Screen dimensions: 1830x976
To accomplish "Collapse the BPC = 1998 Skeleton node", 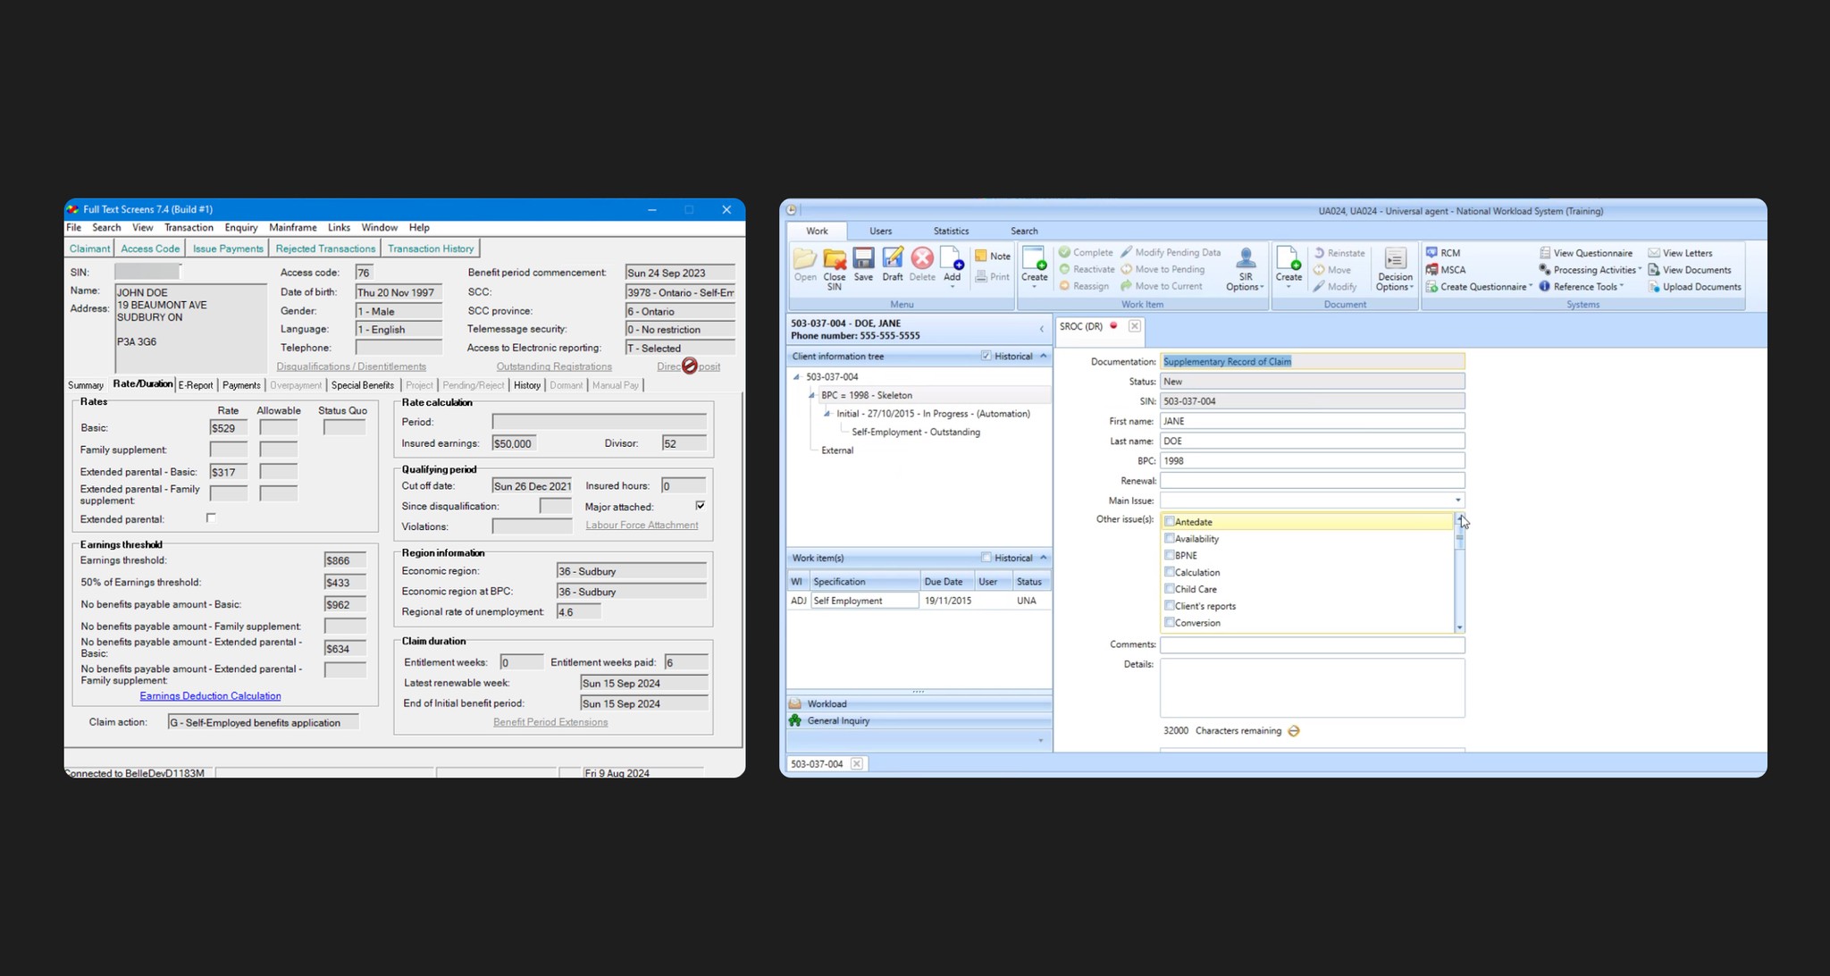I will point(812,395).
